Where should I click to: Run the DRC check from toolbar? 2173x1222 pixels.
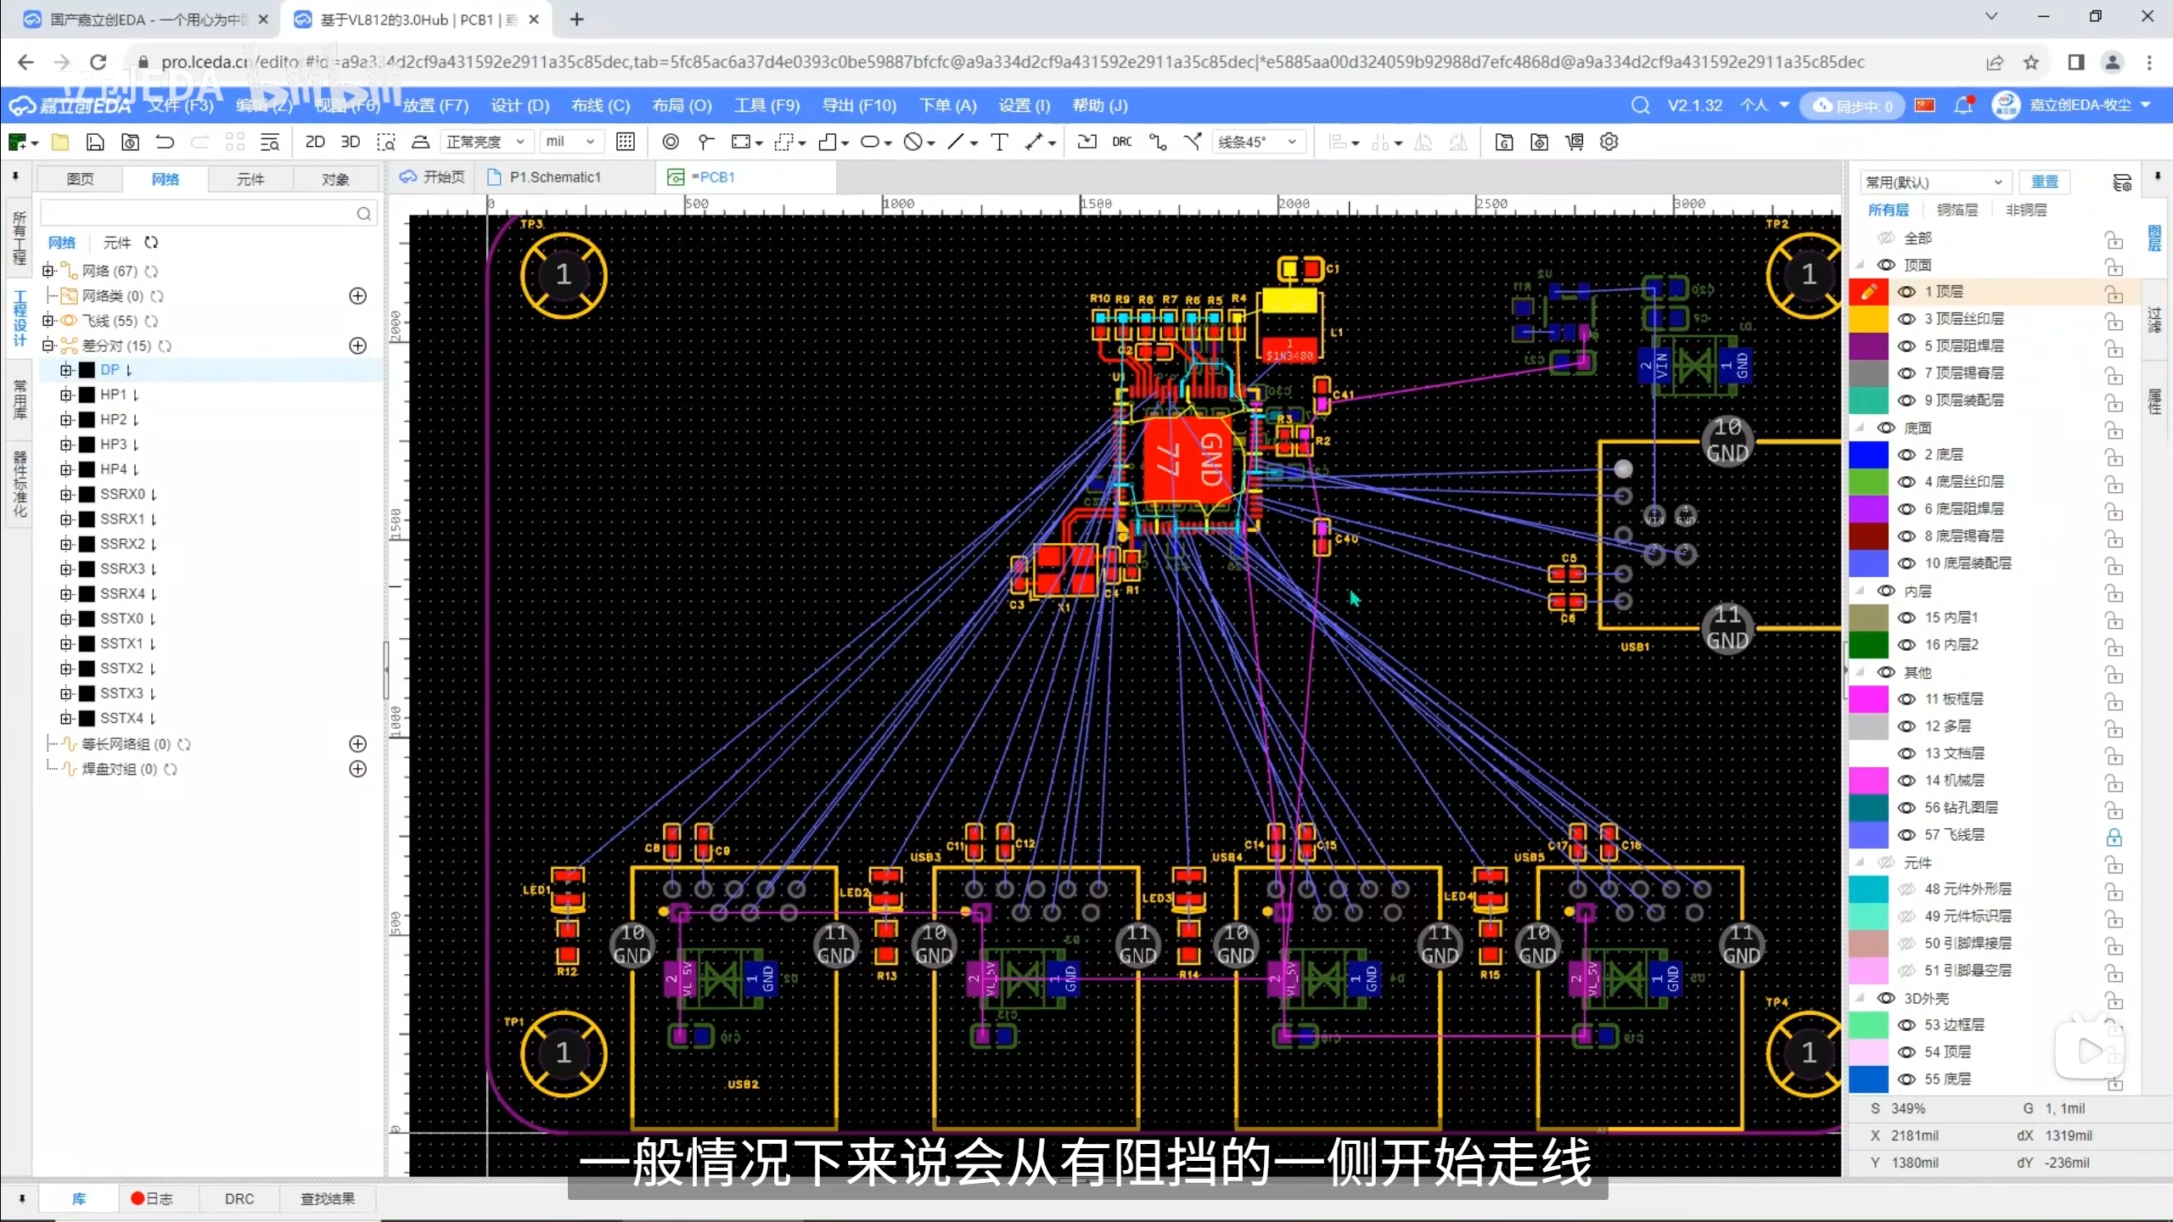coord(1121,142)
